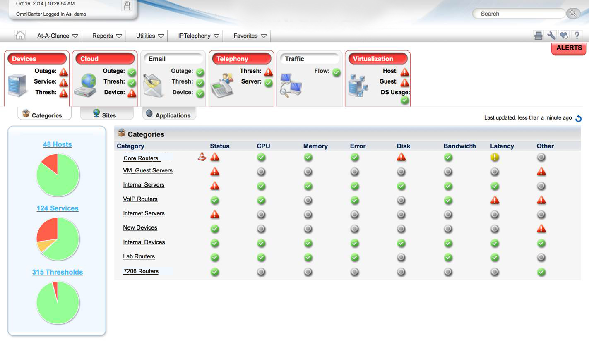Open the 124 Services link
Viewport: 589px width, 354px height.
pos(58,208)
